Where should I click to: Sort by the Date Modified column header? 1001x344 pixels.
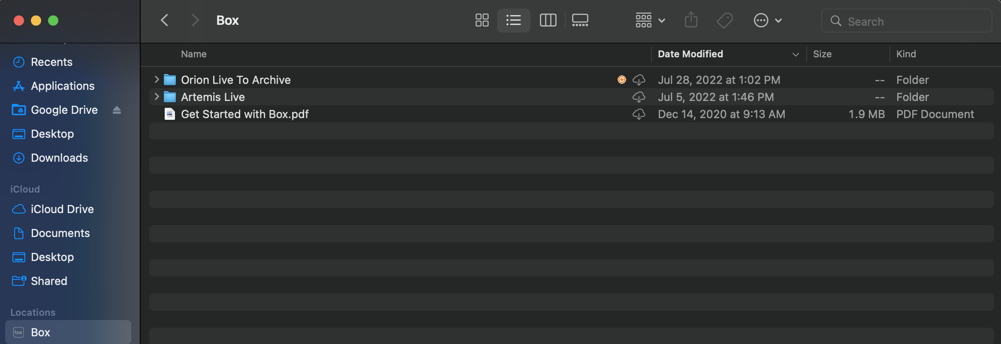click(690, 54)
